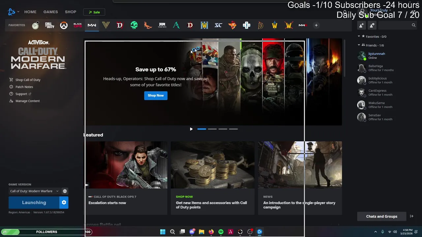Viewport: 422px width, 237px height.
Task: Select the Crash Bandicoot icon
Action: click(x=232, y=25)
